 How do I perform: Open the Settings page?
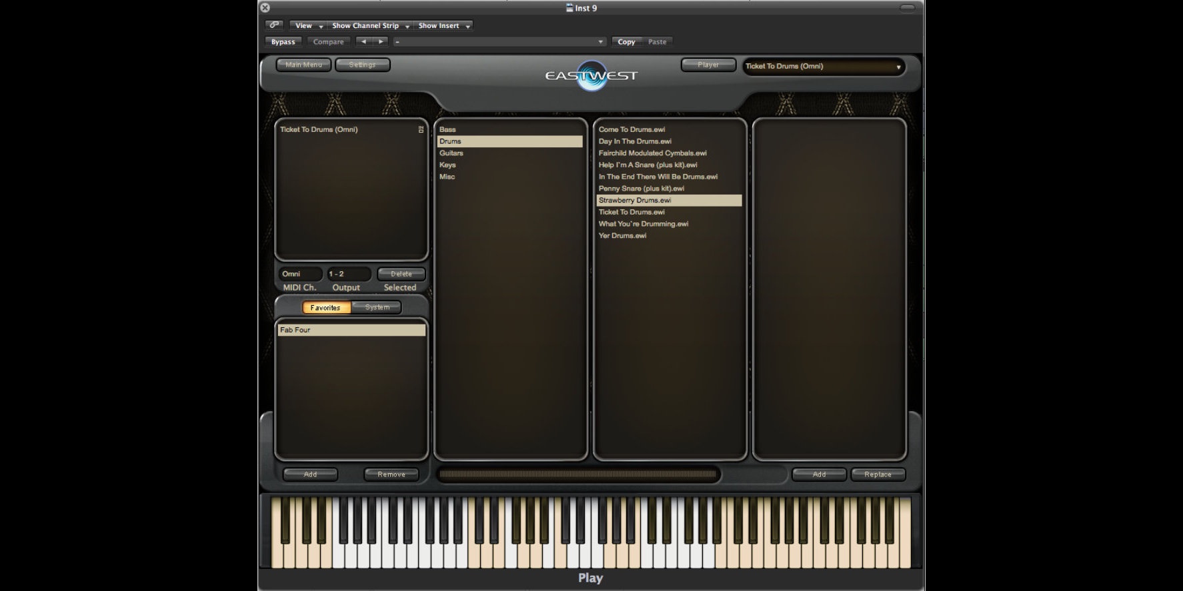[x=362, y=65]
